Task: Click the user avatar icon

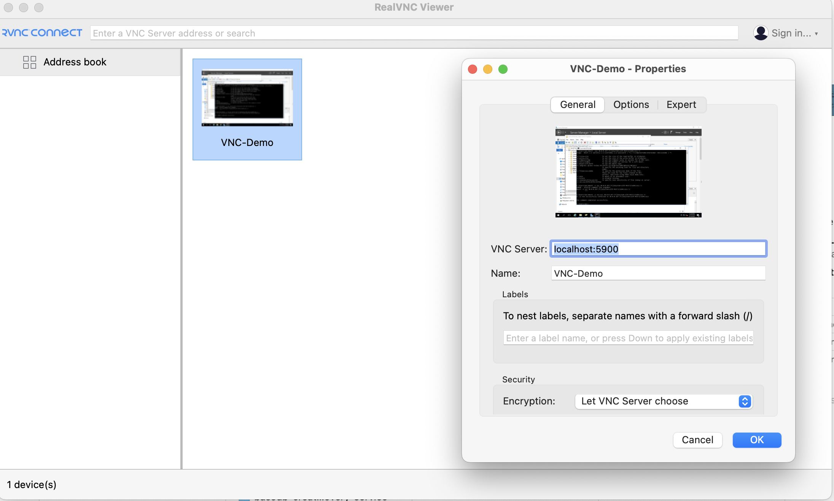Action: tap(761, 33)
